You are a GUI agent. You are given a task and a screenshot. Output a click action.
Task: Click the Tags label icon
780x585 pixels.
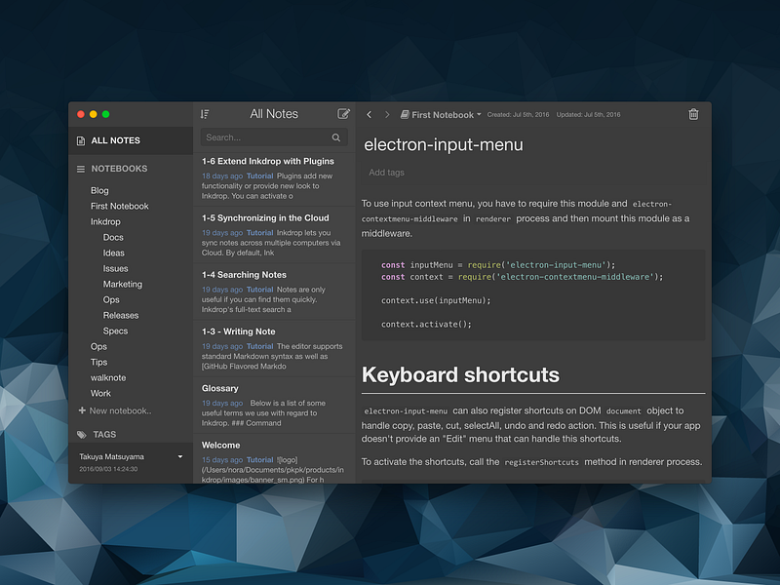click(82, 435)
